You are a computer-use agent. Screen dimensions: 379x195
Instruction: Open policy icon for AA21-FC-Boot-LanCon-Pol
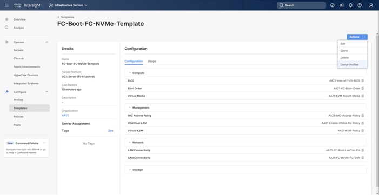point(363,150)
